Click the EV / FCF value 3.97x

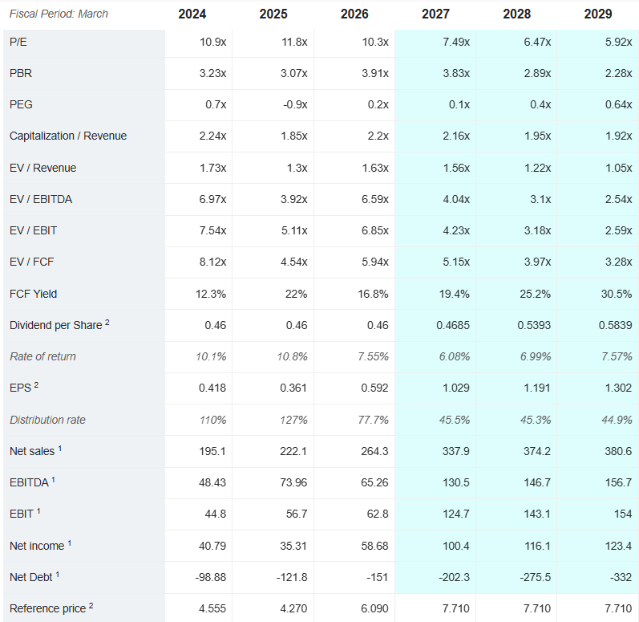537,262
